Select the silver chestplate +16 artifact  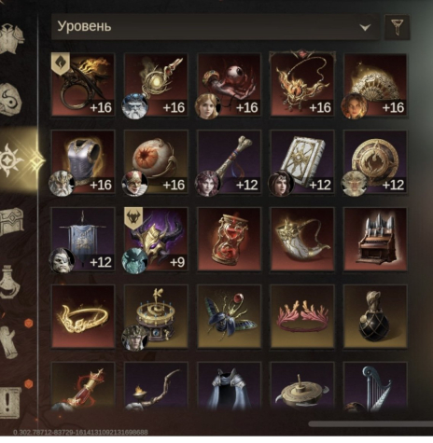[x=83, y=162]
